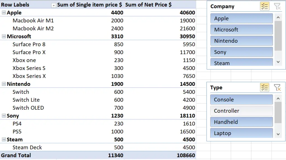Viewport: 286px width, 160px height.
Task: Toggle multi-select in the Type slicer
Action: 264,88
